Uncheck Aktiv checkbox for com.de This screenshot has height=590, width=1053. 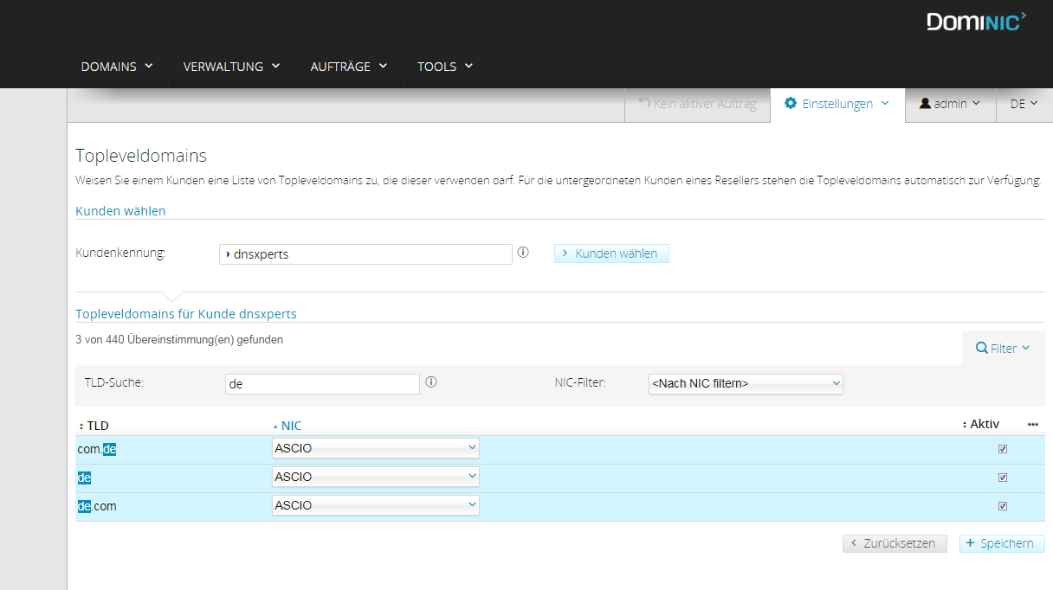1003,449
